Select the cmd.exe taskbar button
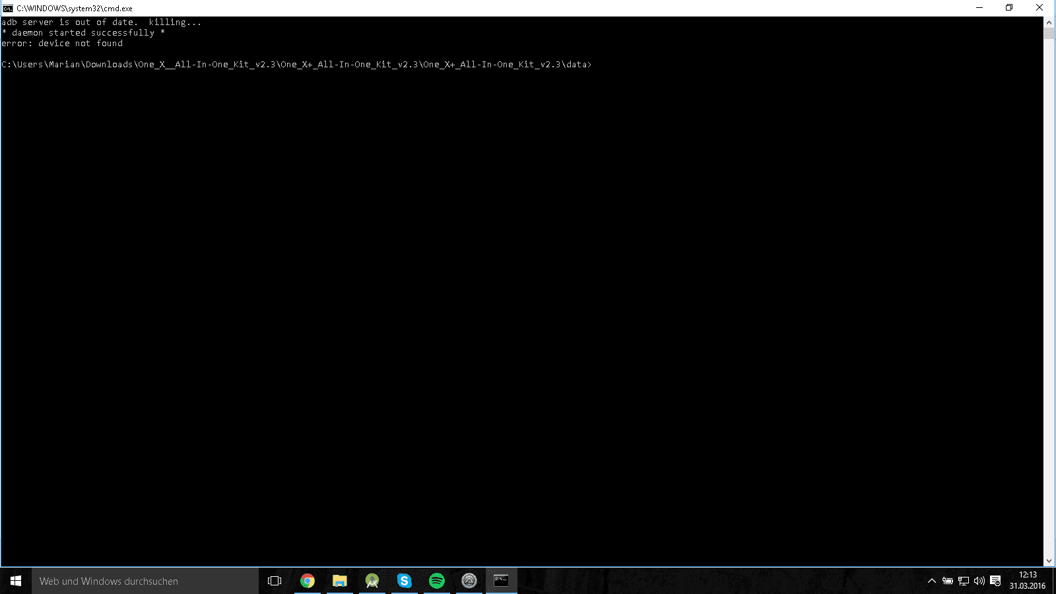 pos(502,581)
